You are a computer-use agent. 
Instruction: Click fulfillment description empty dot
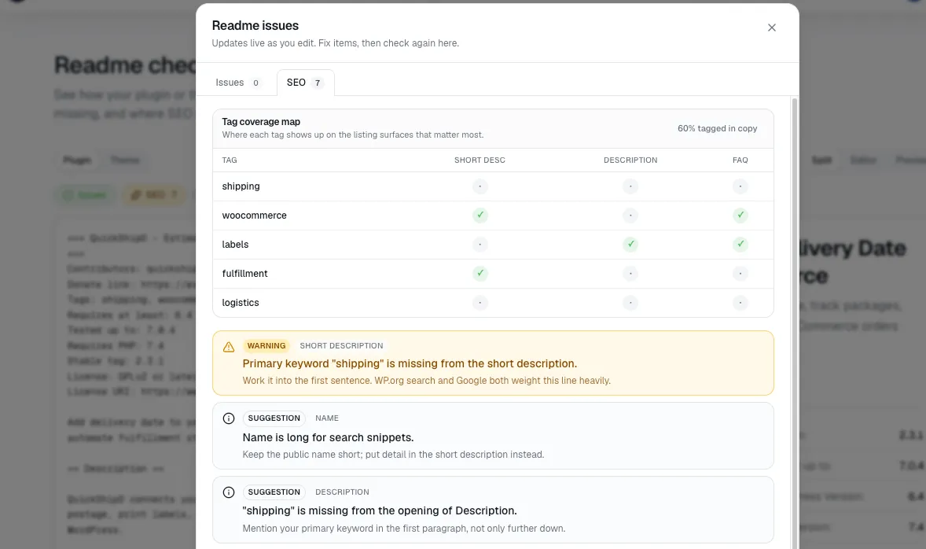(630, 273)
